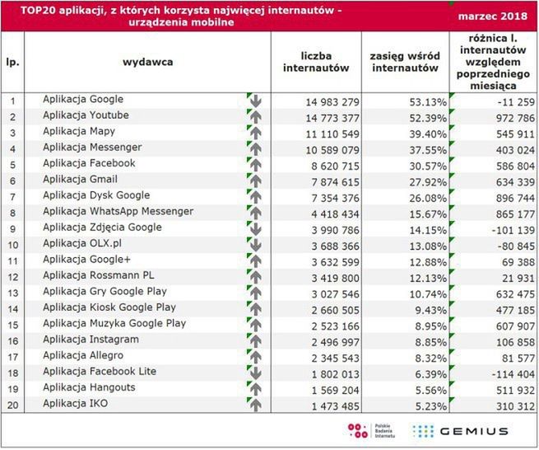Click the up arrow icon in the Aplikacja Mapy row
This screenshot has height=450, width=539.
click(x=255, y=133)
